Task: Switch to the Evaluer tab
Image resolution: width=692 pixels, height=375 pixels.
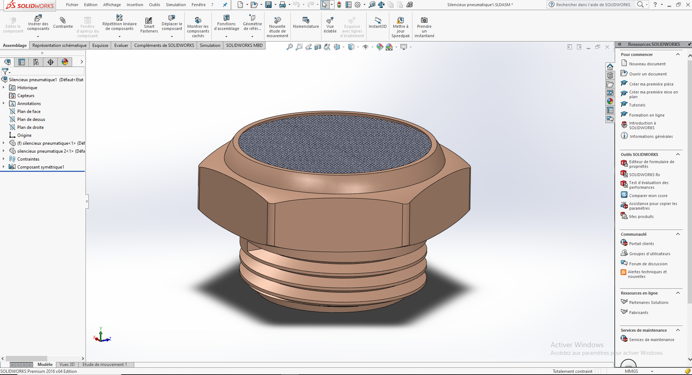Action: (x=121, y=45)
